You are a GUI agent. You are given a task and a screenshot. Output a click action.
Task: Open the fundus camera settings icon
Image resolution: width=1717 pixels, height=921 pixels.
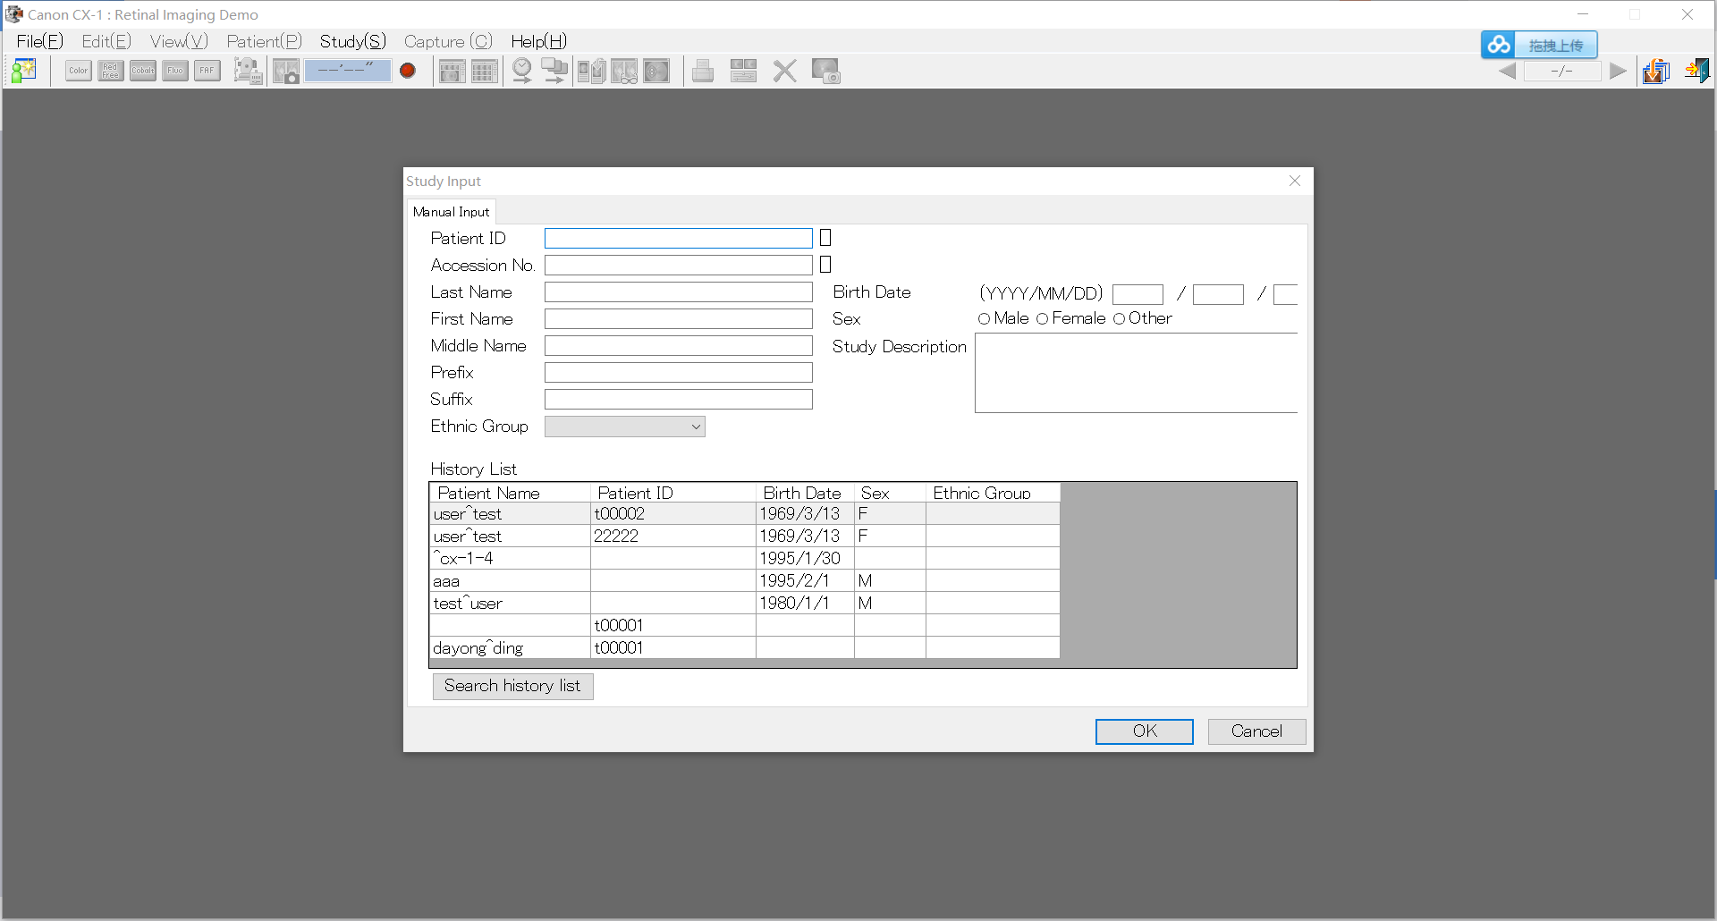(x=248, y=71)
